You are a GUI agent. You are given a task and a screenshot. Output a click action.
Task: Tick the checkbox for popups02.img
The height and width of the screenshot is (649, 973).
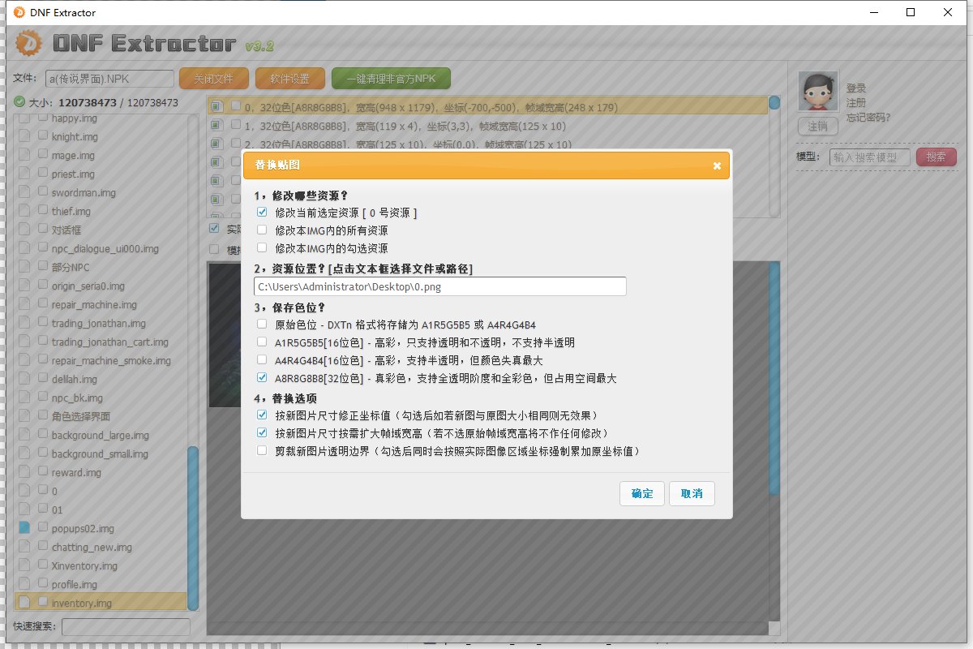42,528
